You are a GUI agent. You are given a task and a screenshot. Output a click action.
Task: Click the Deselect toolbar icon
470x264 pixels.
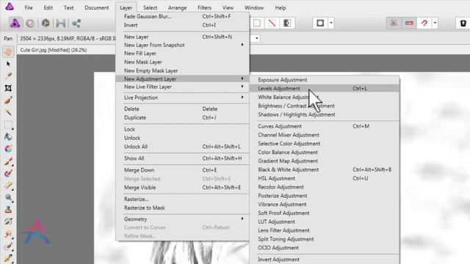(x=272, y=23)
